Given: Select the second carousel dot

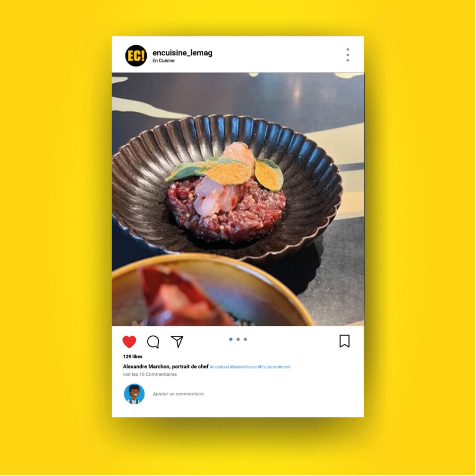Looking at the screenshot, I should point(238,339).
